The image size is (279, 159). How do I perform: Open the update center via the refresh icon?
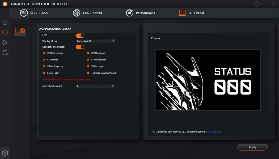point(5,52)
